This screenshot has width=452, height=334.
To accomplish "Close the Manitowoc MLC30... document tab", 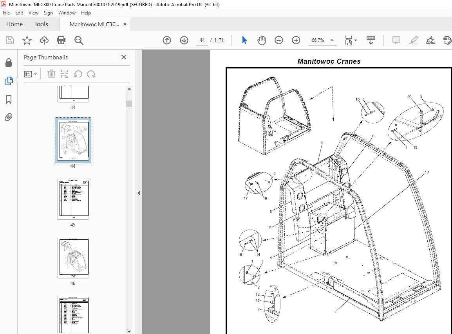I will [x=125, y=24].
